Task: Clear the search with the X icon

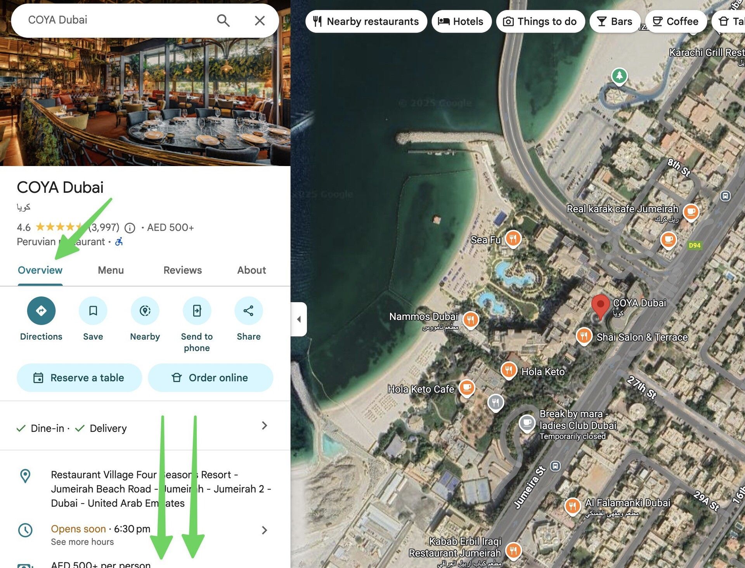Action: coord(260,21)
